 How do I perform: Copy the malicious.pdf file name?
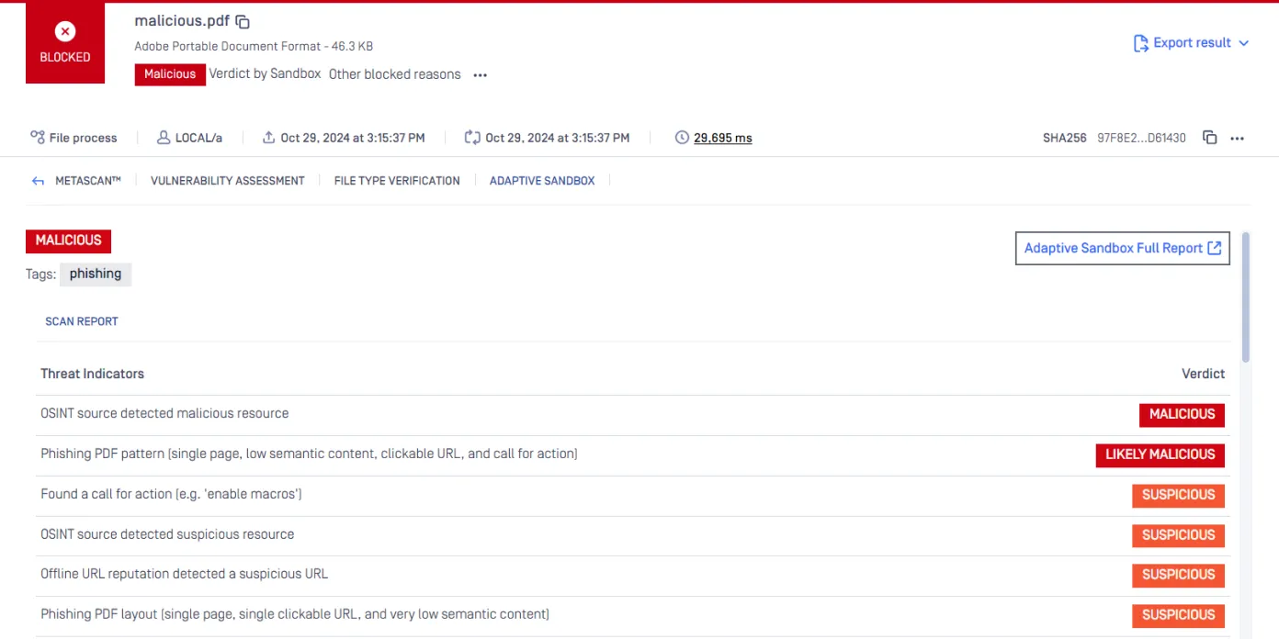coord(243,22)
